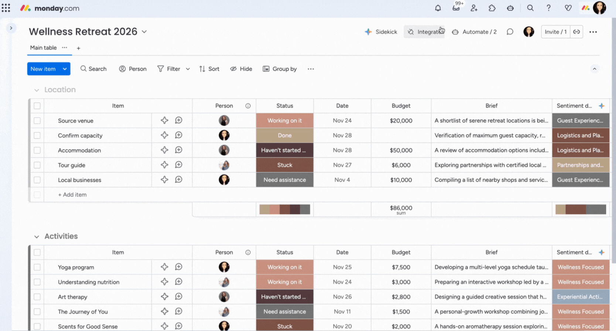Tick the Yoga program row checkbox
The height and width of the screenshot is (331, 616).
click(x=37, y=267)
